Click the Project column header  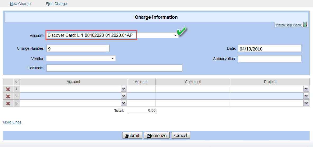click(x=270, y=82)
